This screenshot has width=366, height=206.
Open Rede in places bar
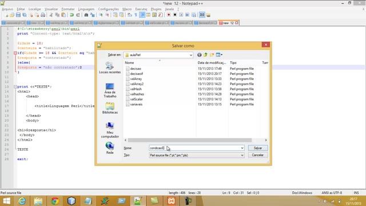(110, 148)
